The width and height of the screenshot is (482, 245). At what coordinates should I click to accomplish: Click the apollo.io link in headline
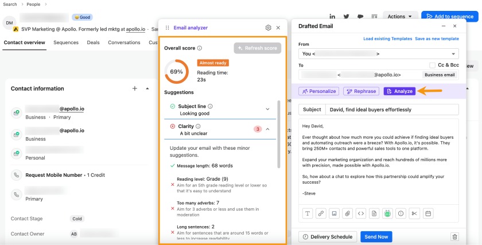(x=135, y=29)
